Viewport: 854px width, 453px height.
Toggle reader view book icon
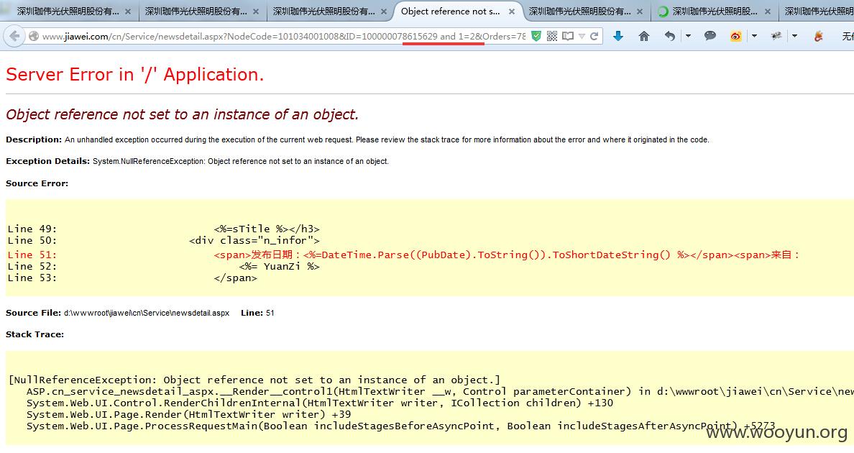(x=567, y=36)
